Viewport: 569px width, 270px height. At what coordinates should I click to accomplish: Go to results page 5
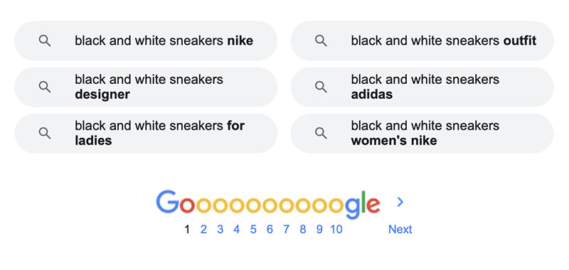coord(253,229)
